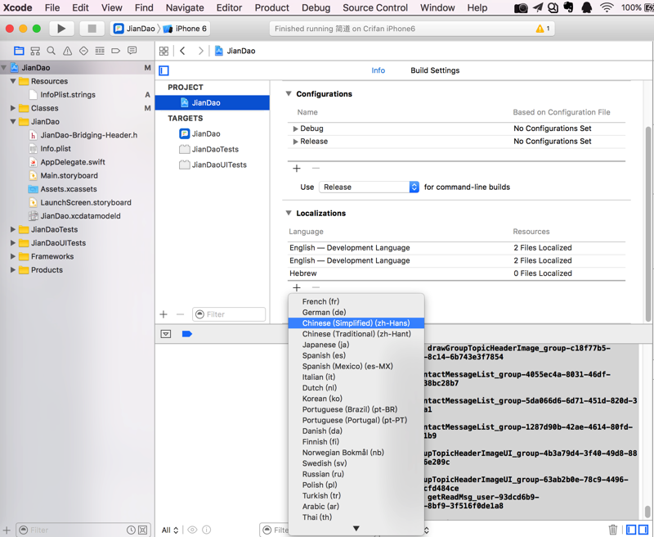This screenshot has height=537, width=654.
Task: Open the Source Control menu
Action: coord(375,7)
